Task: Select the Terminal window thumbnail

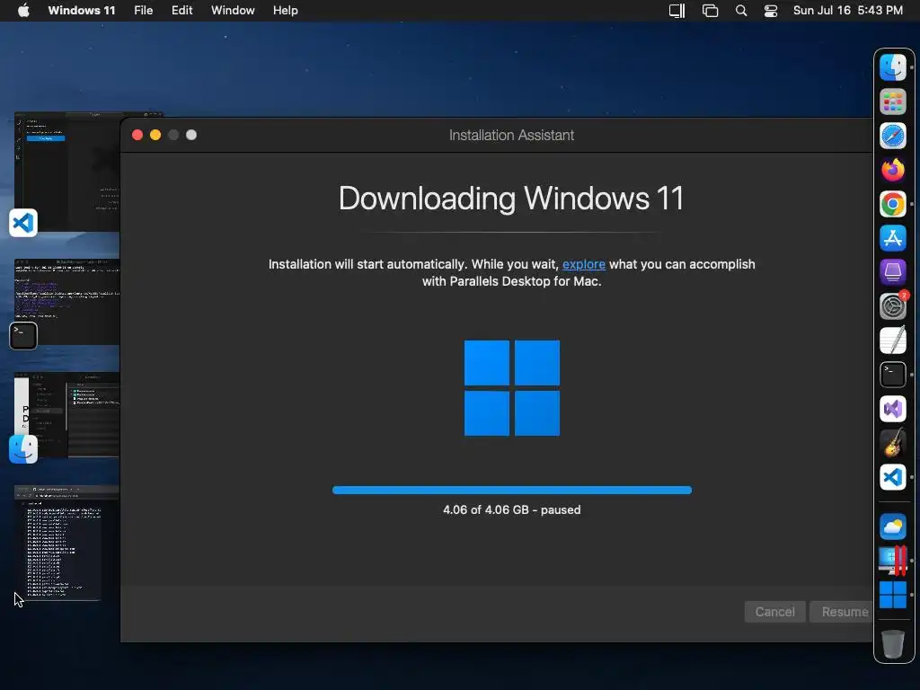Action: pos(66,302)
